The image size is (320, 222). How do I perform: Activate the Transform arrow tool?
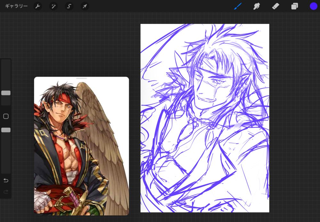point(85,6)
